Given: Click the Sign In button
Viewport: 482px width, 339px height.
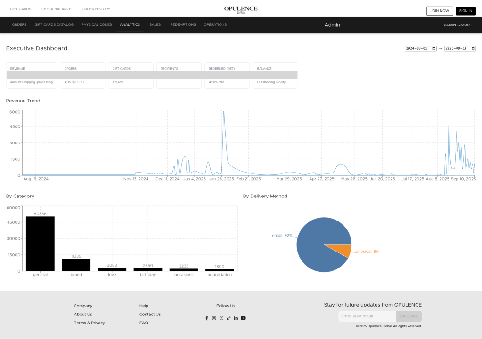Looking at the screenshot, I should (x=466, y=11).
